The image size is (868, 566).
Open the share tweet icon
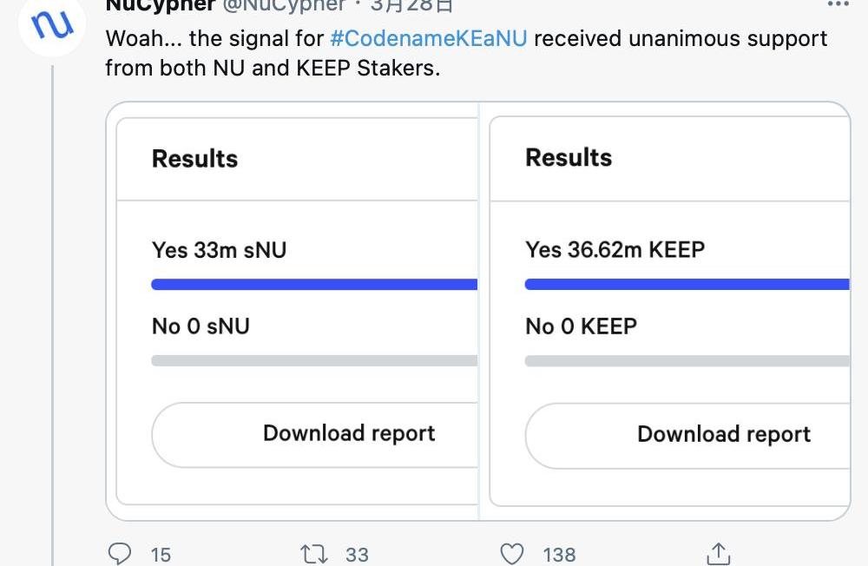(718, 553)
